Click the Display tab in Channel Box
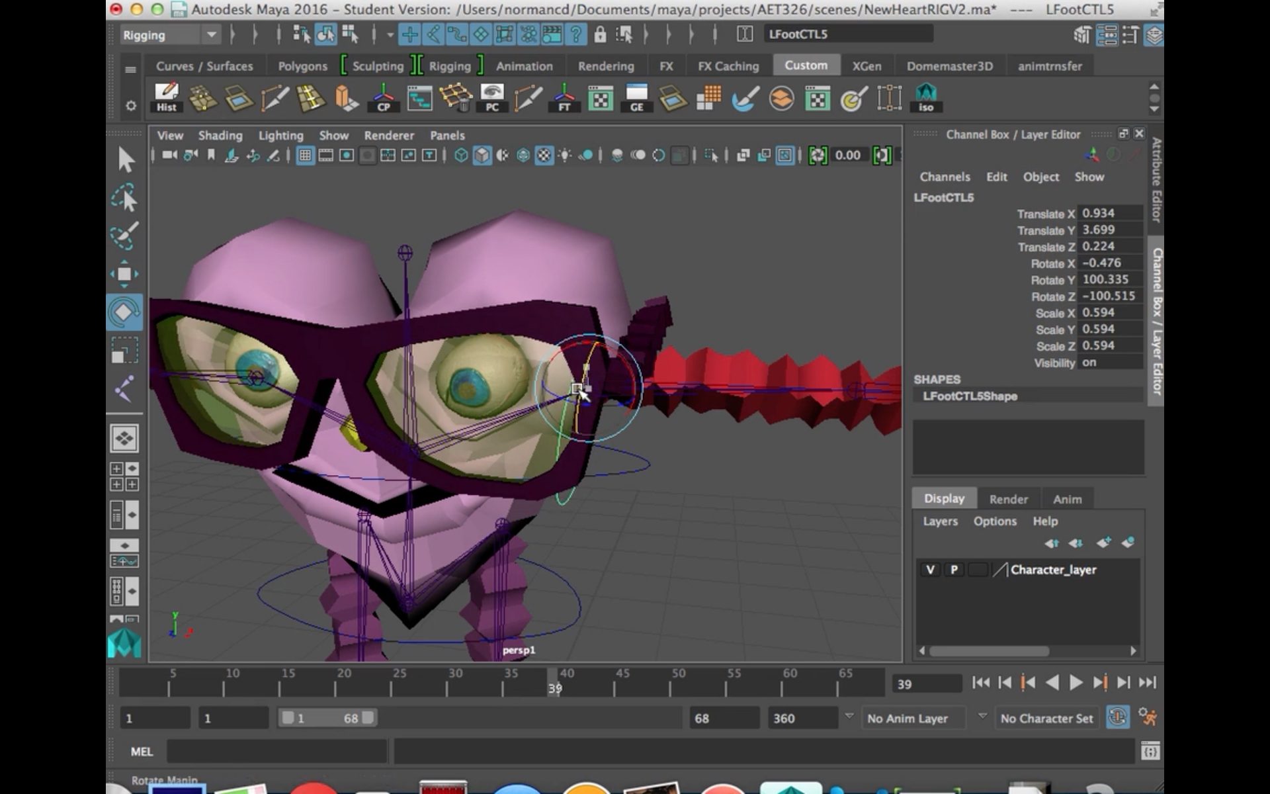 pyautogui.click(x=945, y=498)
